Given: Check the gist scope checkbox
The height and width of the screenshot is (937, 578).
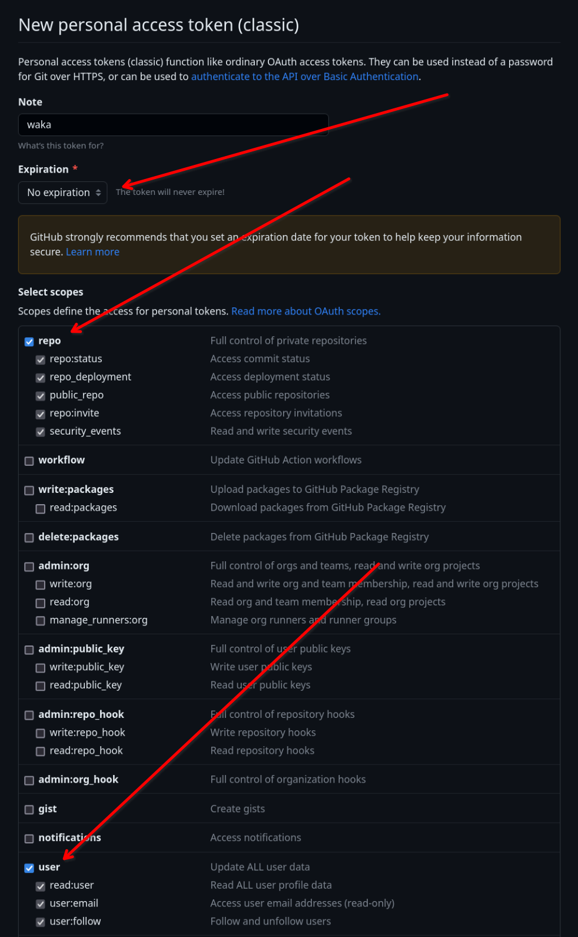Looking at the screenshot, I should tap(29, 810).
